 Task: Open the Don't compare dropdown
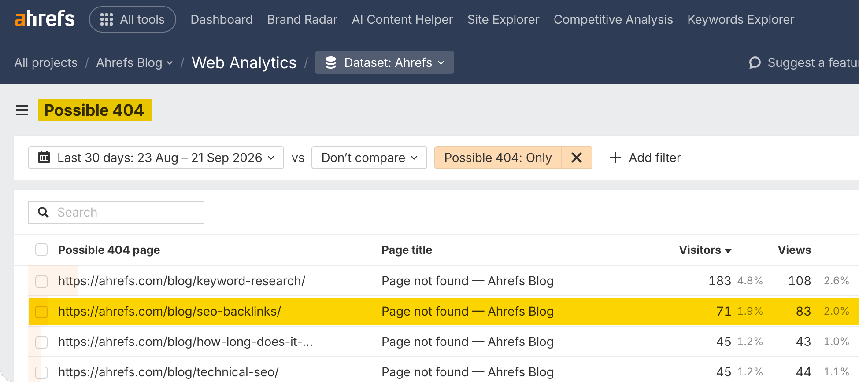369,158
